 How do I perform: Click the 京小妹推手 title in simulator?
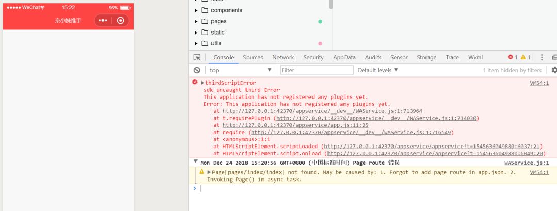tap(68, 20)
